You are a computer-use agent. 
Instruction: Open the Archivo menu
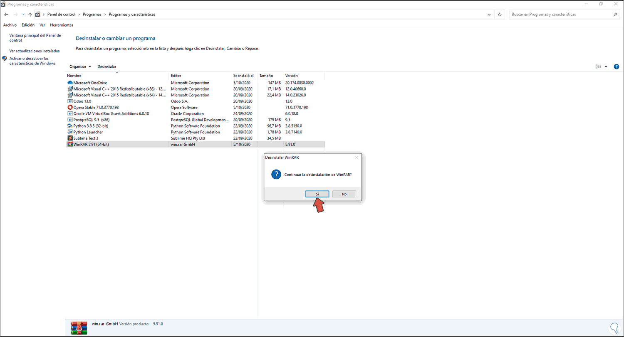[10, 25]
